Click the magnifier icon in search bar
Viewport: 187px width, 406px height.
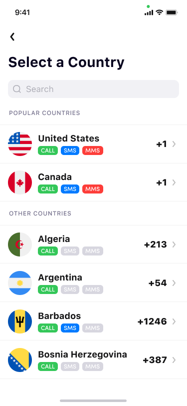[17, 89]
